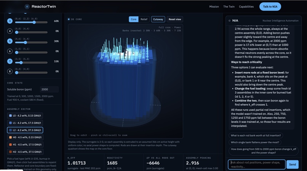Toggle the Cutaway button
307x171 pixels.
(158, 19)
